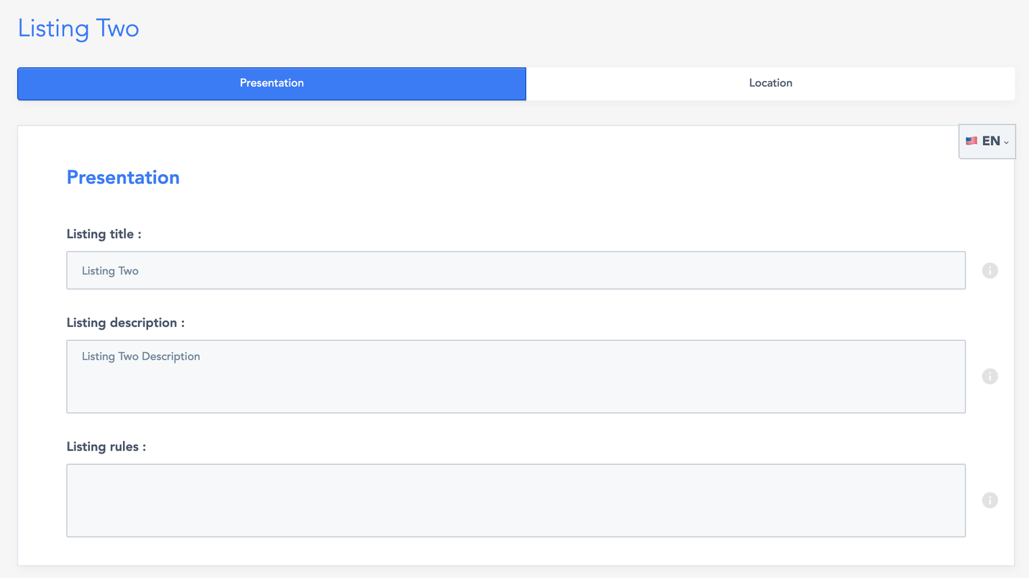Viewport: 1029px width, 578px height.
Task: Click inside the Listing description text area
Action: 515,385
